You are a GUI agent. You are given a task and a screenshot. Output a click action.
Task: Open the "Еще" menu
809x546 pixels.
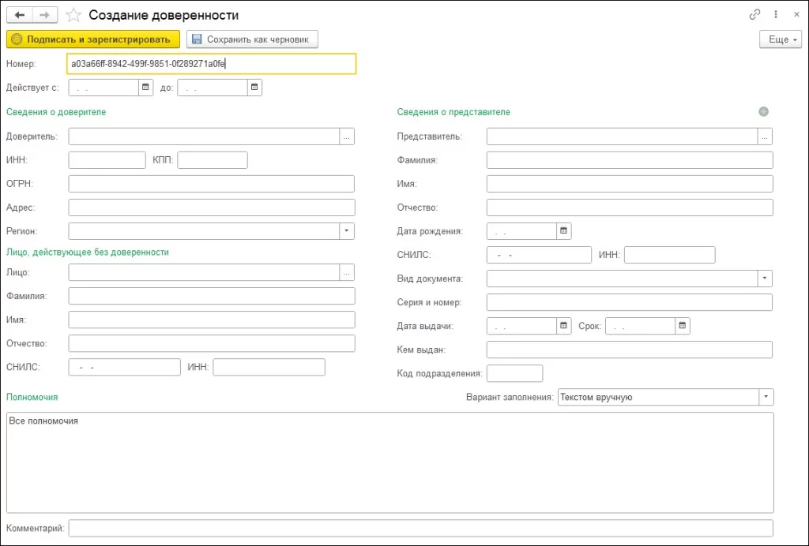780,39
